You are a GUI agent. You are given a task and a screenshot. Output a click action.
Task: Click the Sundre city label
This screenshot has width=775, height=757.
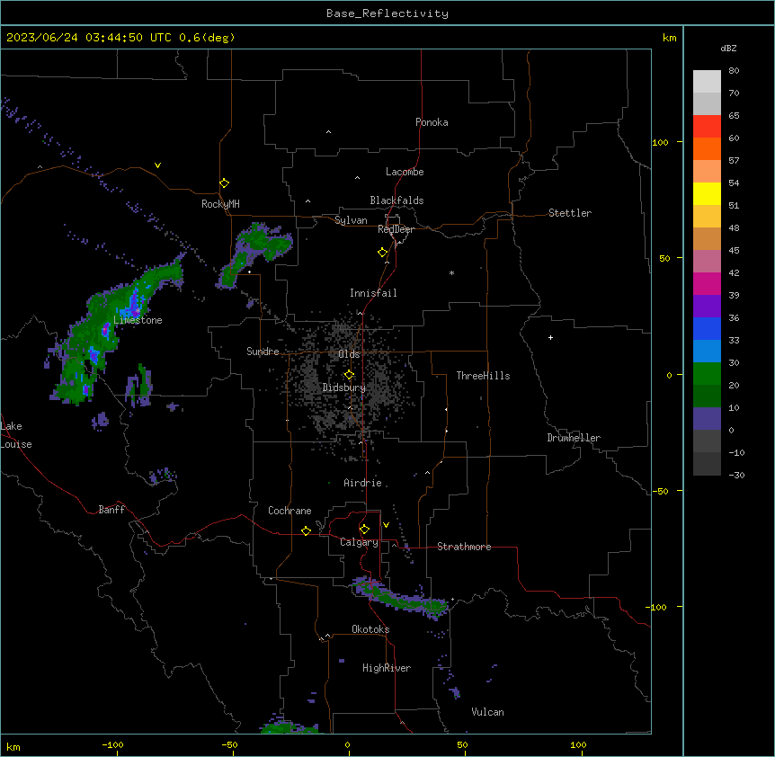click(x=263, y=352)
